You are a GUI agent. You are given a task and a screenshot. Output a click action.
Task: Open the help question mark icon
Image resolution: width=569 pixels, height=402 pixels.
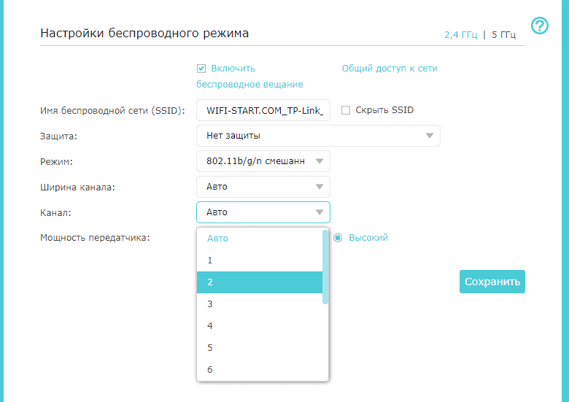tap(540, 26)
